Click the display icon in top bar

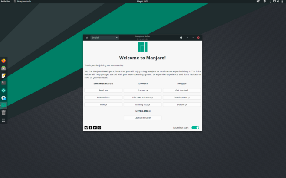point(274,1)
